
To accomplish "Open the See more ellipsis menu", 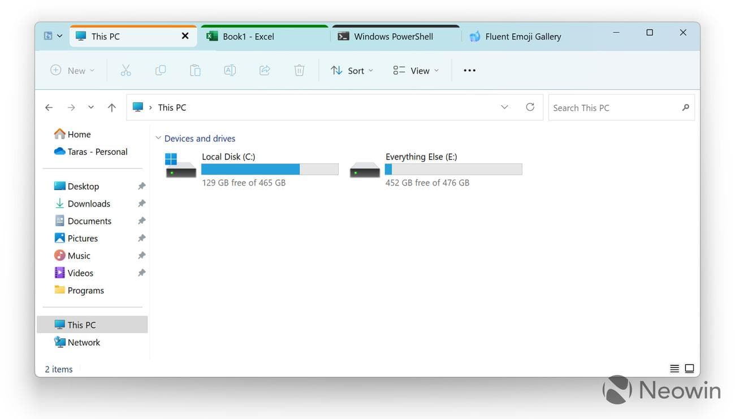I will (469, 70).
